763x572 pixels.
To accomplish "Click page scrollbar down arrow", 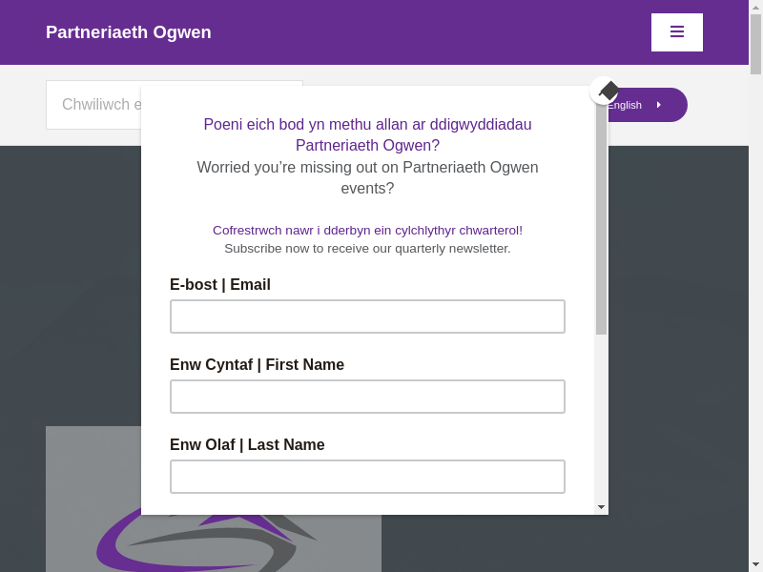I will tap(755, 564).
